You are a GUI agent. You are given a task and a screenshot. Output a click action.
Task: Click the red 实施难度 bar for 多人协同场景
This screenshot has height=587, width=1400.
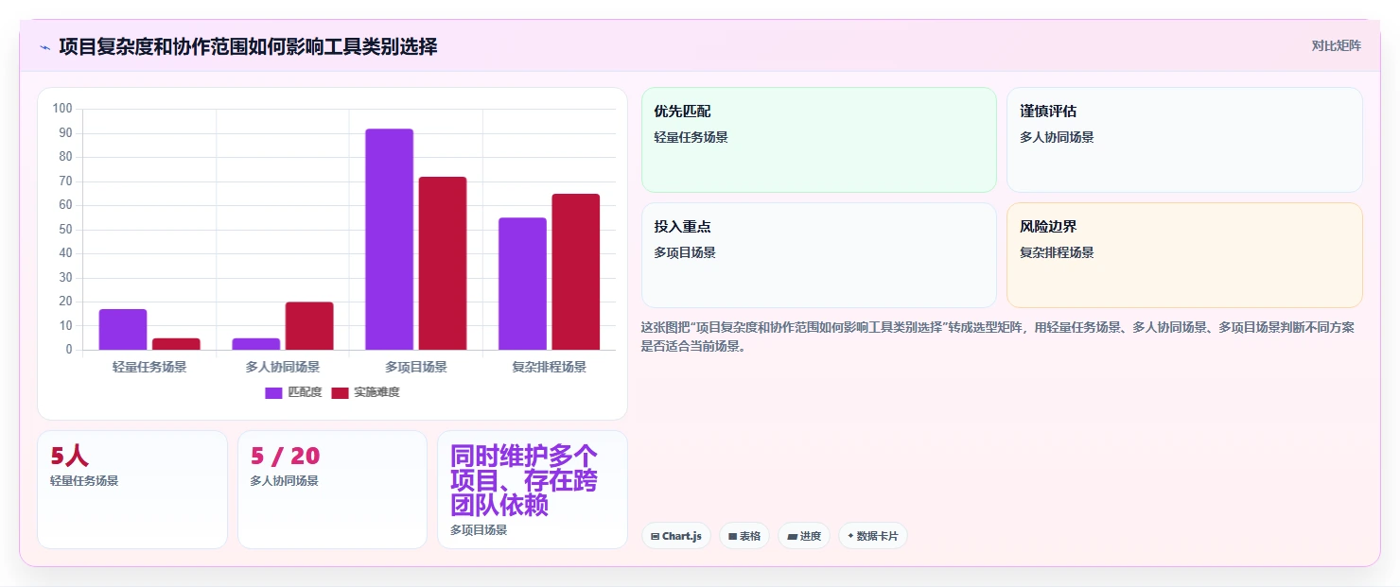[x=309, y=326]
